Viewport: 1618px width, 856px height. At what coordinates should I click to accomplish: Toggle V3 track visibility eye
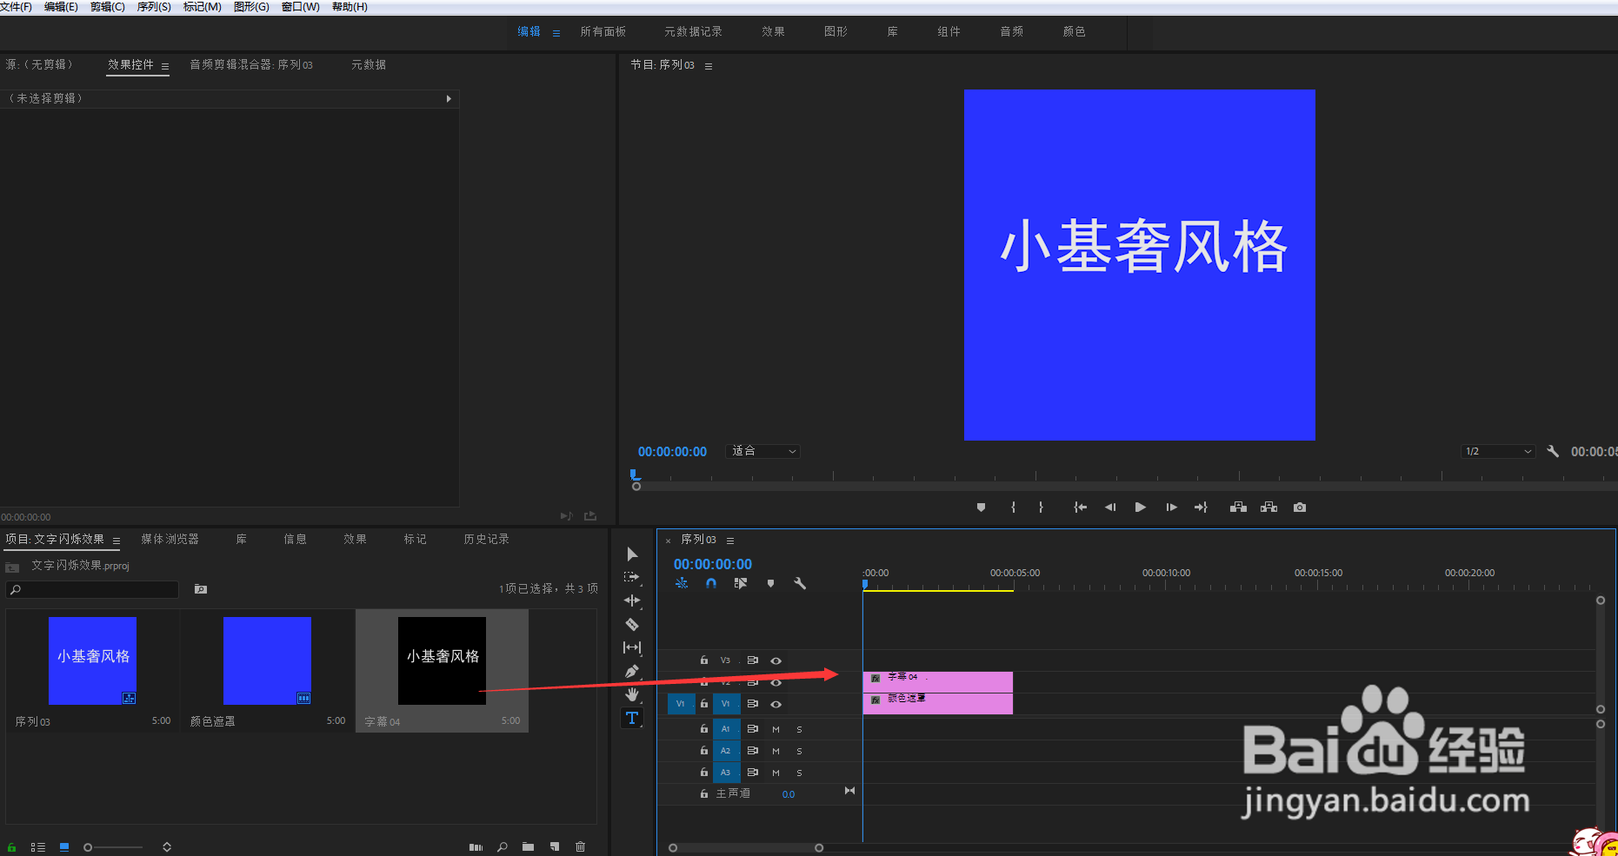(776, 661)
